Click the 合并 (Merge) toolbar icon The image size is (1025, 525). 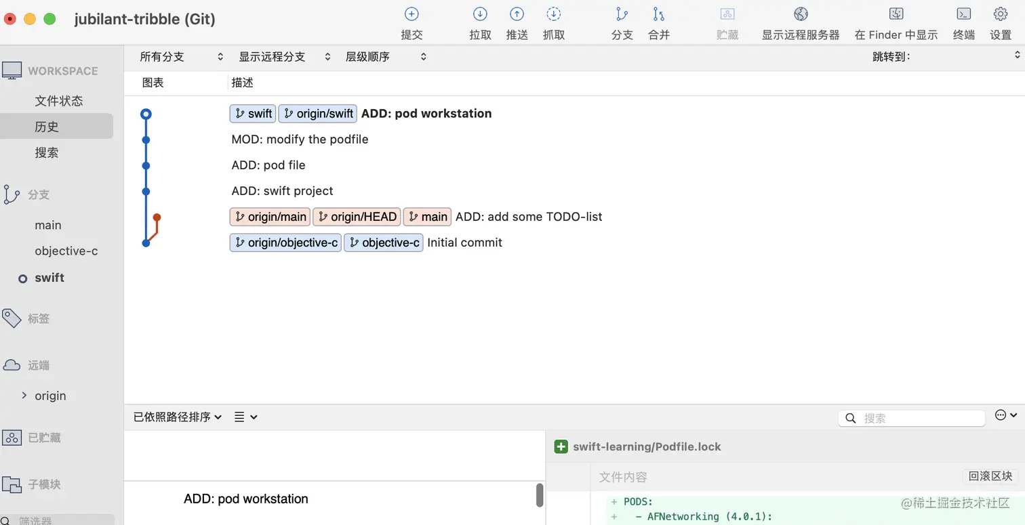[658, 14]
